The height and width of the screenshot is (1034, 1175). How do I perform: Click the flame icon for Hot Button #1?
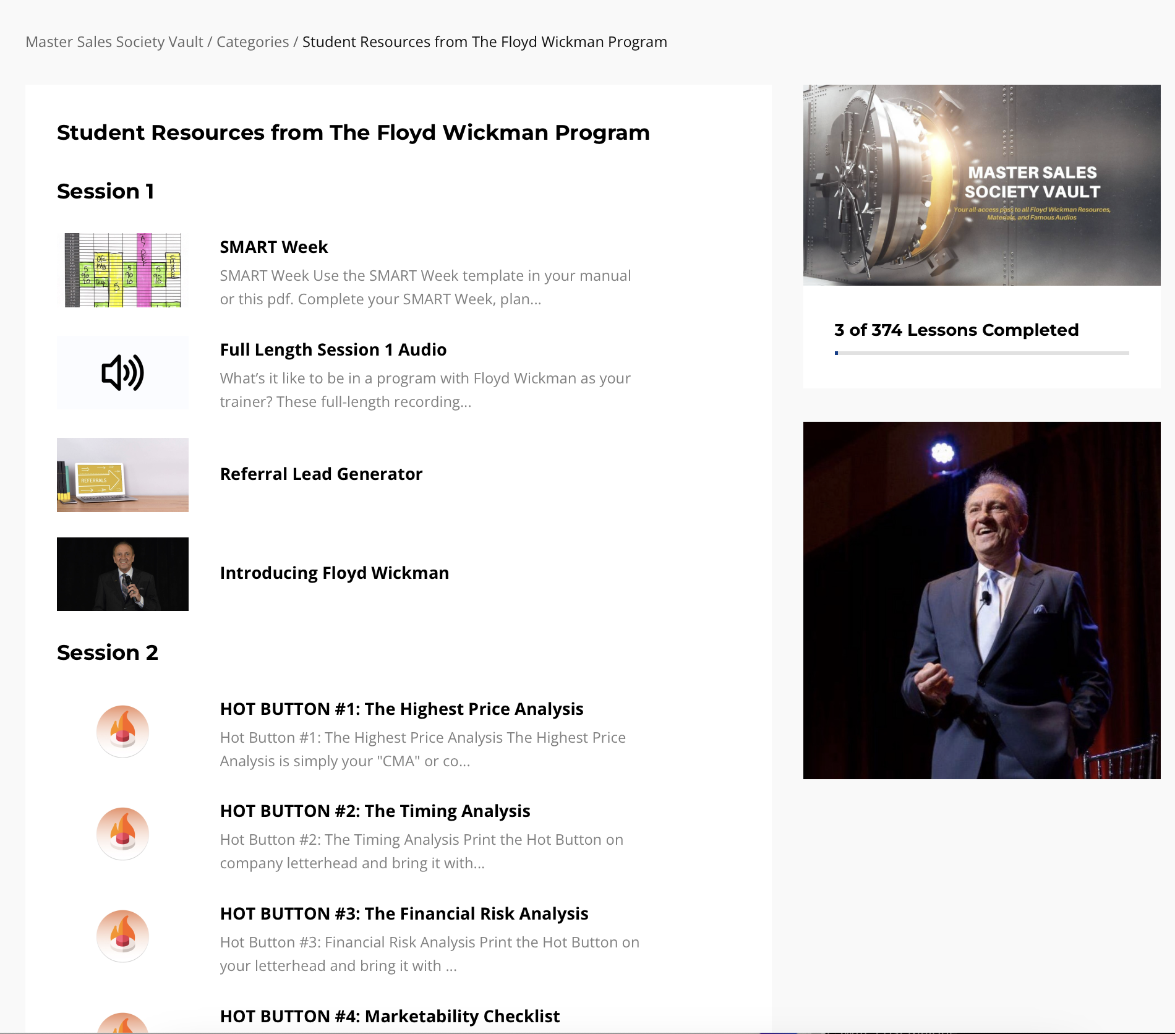pos(122,732)
